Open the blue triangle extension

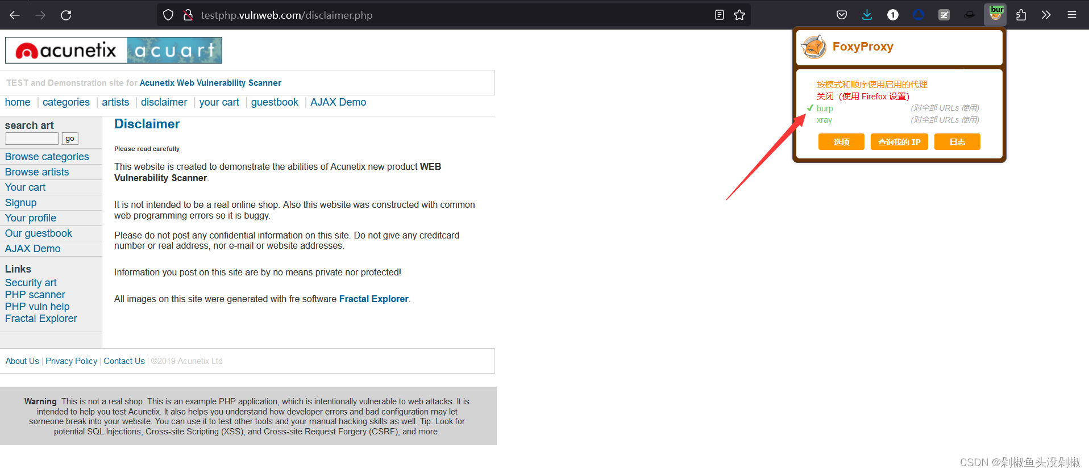918,15
